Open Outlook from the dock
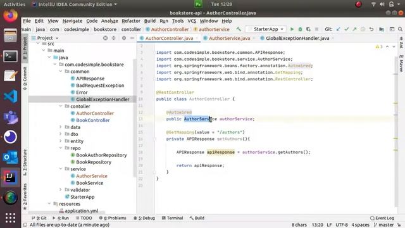 [10, 157]
